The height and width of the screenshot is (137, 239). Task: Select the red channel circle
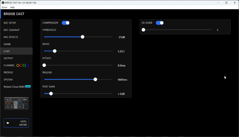point(21,65)
